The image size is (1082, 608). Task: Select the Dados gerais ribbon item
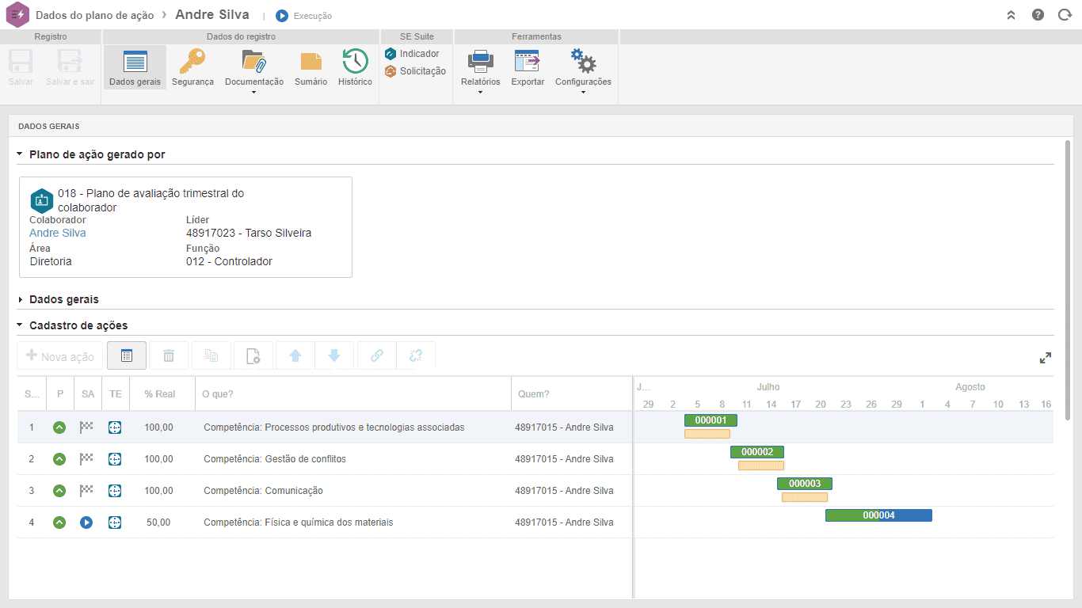(135, 67)
